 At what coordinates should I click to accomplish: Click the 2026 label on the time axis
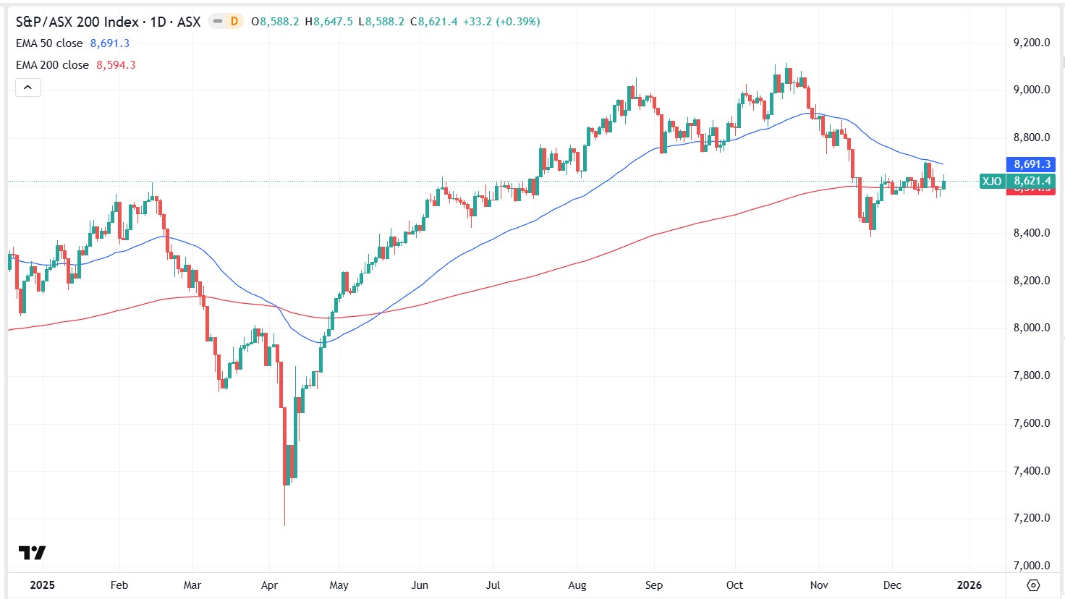coord(969,585)
